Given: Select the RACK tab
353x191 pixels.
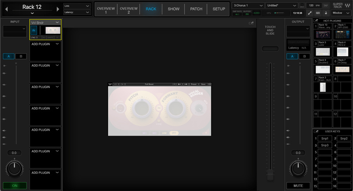Looking at the screenshot, I should (x=151, y=9).
